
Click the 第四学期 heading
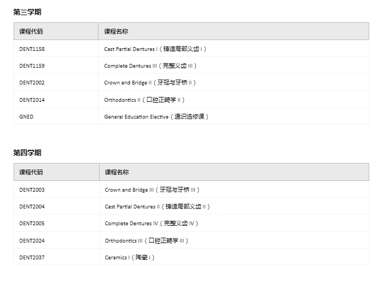(x=27, y=153)
